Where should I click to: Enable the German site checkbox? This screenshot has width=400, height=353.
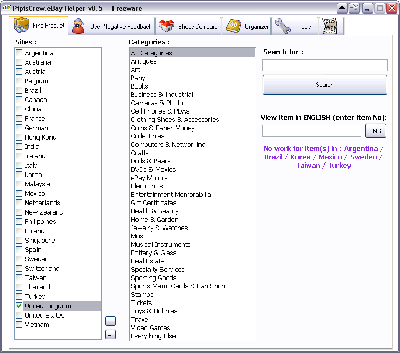tap(19, 128)
